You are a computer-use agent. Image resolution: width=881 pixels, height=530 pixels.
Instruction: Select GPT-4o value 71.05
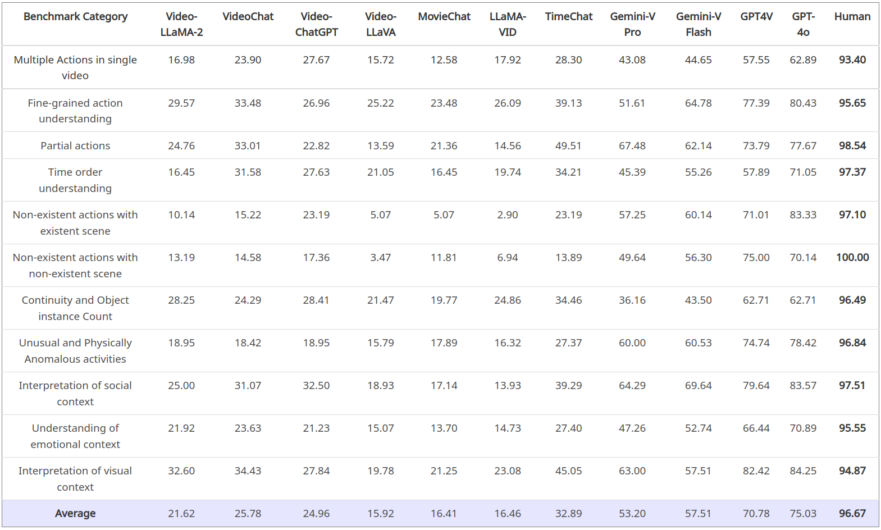(x=803, y=172)
